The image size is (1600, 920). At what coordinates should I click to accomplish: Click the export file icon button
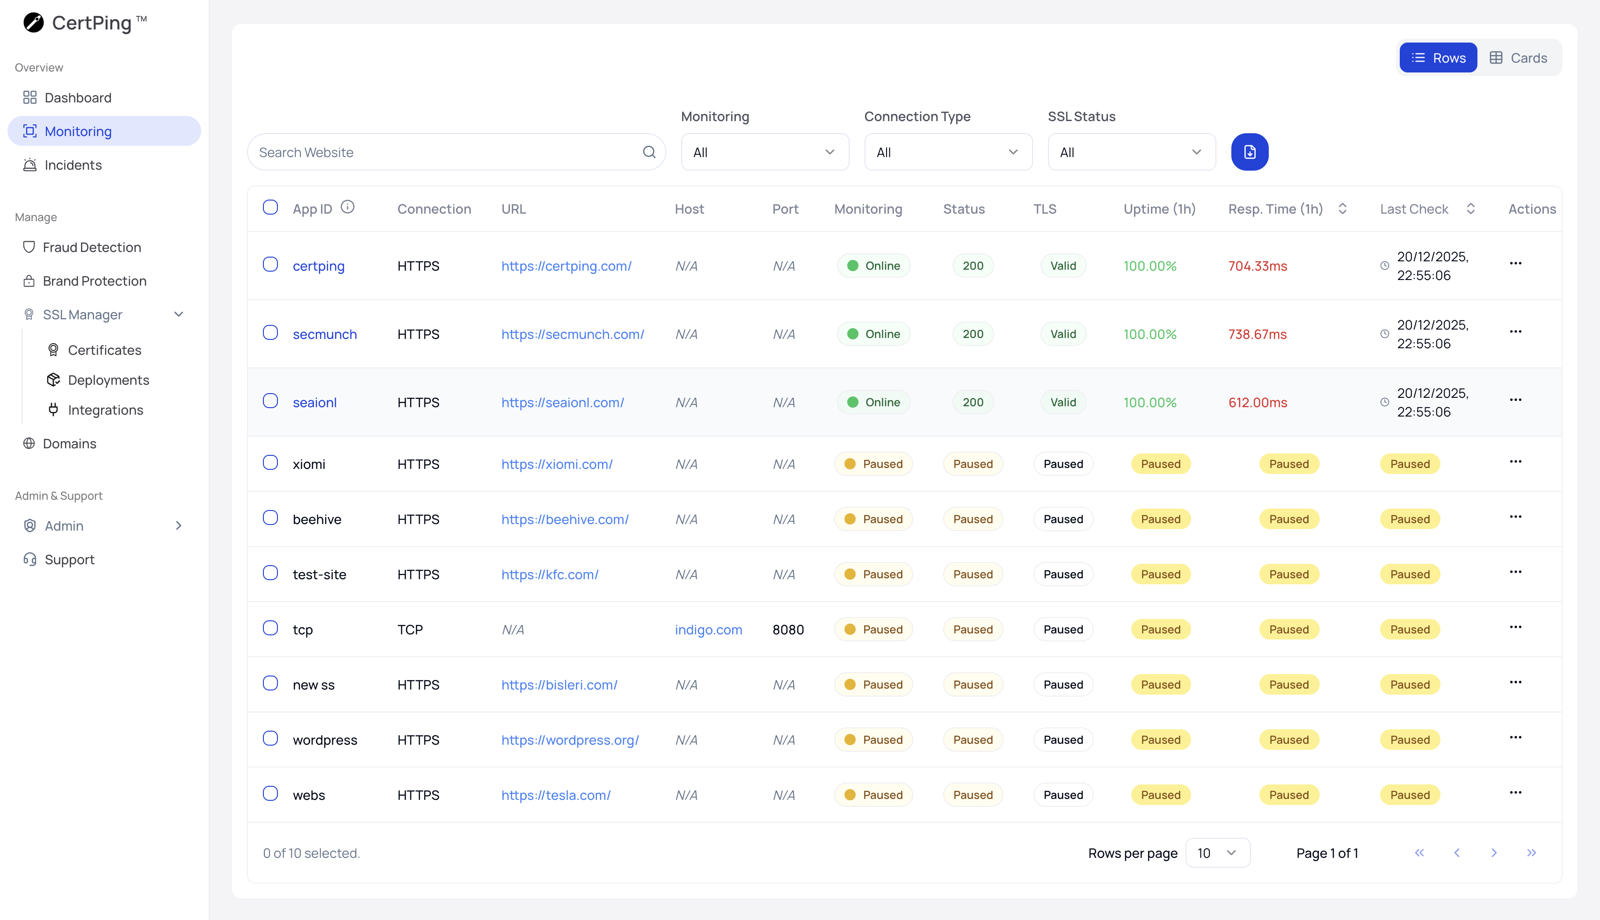point(1249,152)
